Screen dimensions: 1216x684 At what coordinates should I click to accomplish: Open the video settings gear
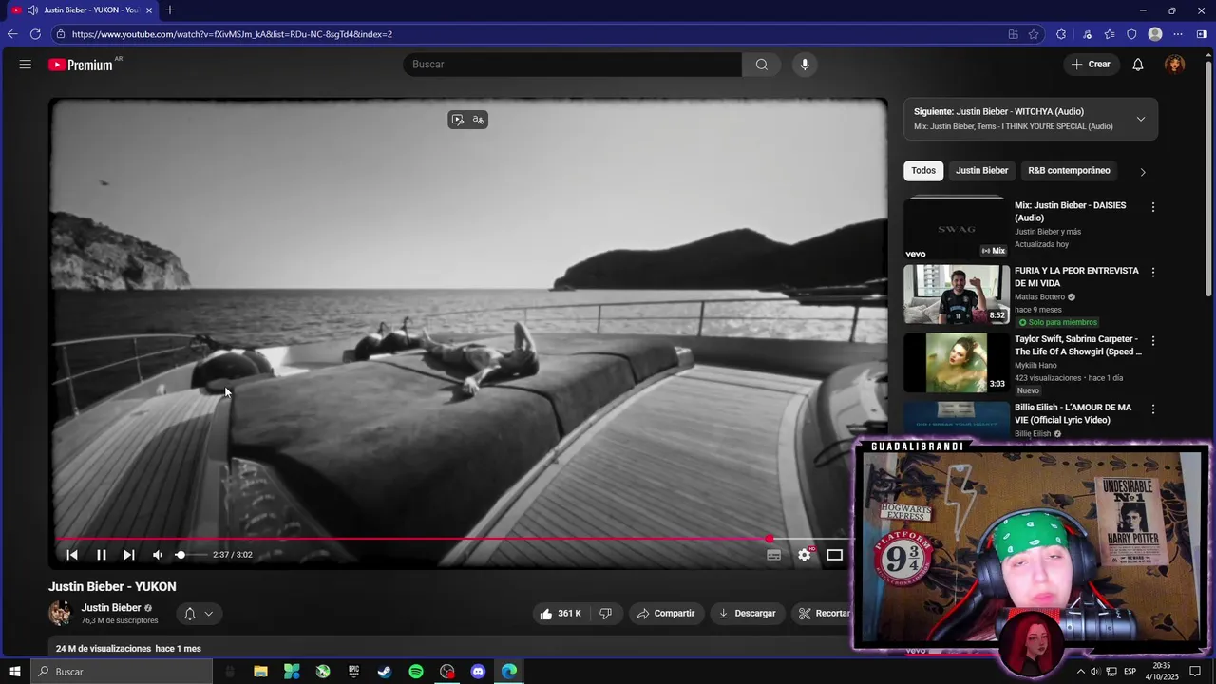[805, 555]
